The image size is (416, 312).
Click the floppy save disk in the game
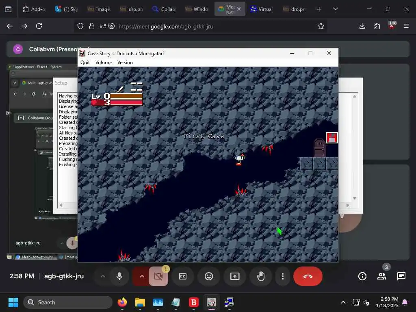click(x=331, y=138)
